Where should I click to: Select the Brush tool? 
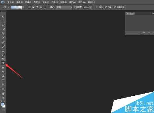click(3, 46)
